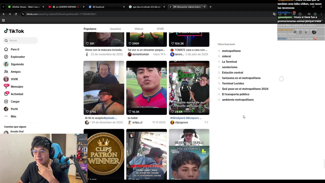Image resolution: width=325 pixels, height=183 pixels.
Task: Switch to the Usuarios tab
Action: [x=115, y=29]
